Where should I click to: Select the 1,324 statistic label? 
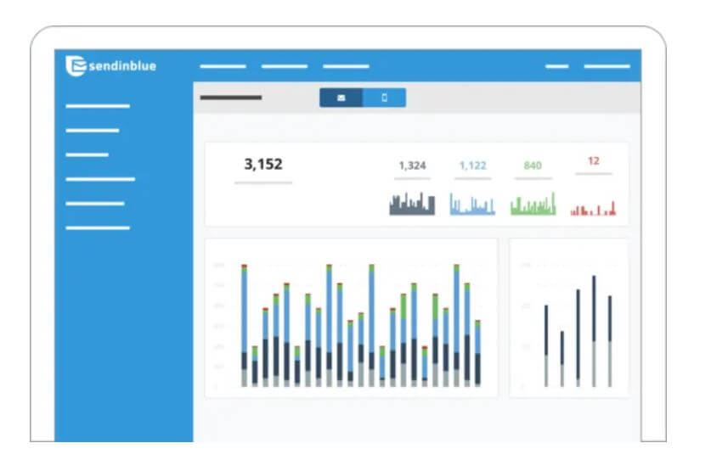coord(412,165)
